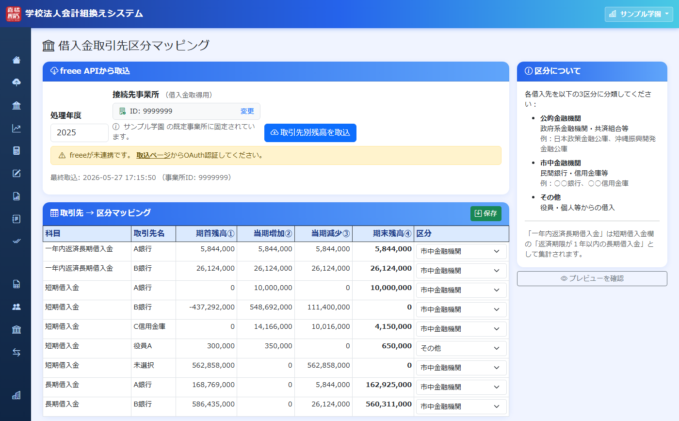Open the left-right swap arrows icon
This screenshot has height=421, width=679.
[x=16, y=353]
